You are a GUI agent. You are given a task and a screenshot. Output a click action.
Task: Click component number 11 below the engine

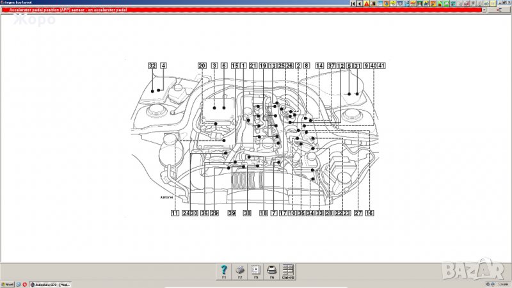pyautogui.click(x=173, y=212)
